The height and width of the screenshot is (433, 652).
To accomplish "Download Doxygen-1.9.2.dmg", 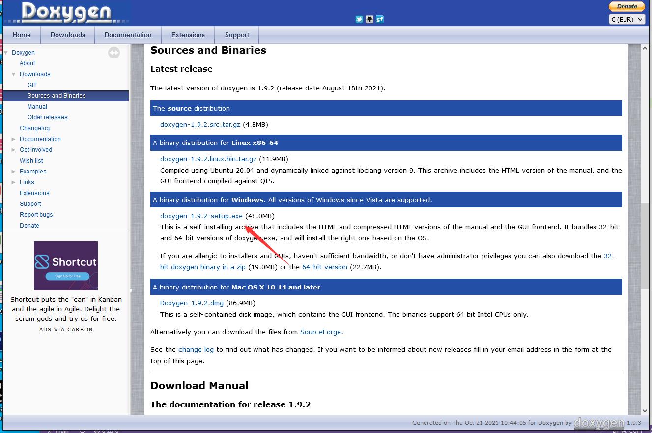I will [x=192, y=303].
